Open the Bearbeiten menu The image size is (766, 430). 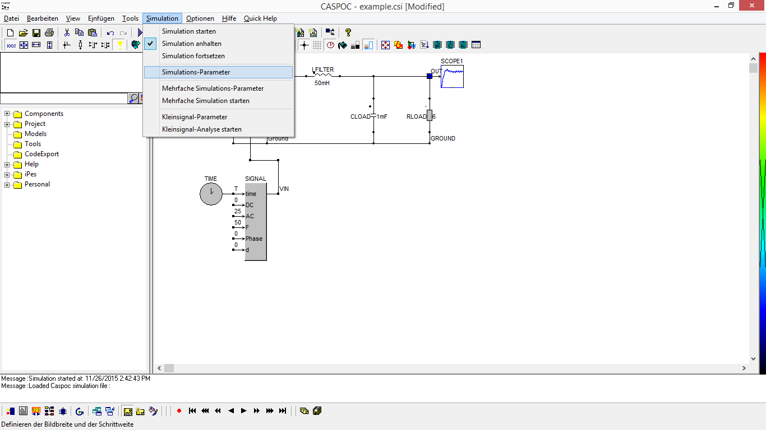tap(43, 18)
